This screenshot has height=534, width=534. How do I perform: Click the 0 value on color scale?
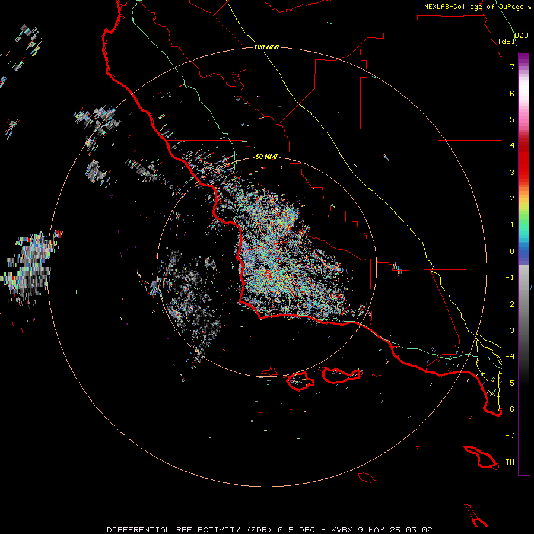tap(512, 252)
